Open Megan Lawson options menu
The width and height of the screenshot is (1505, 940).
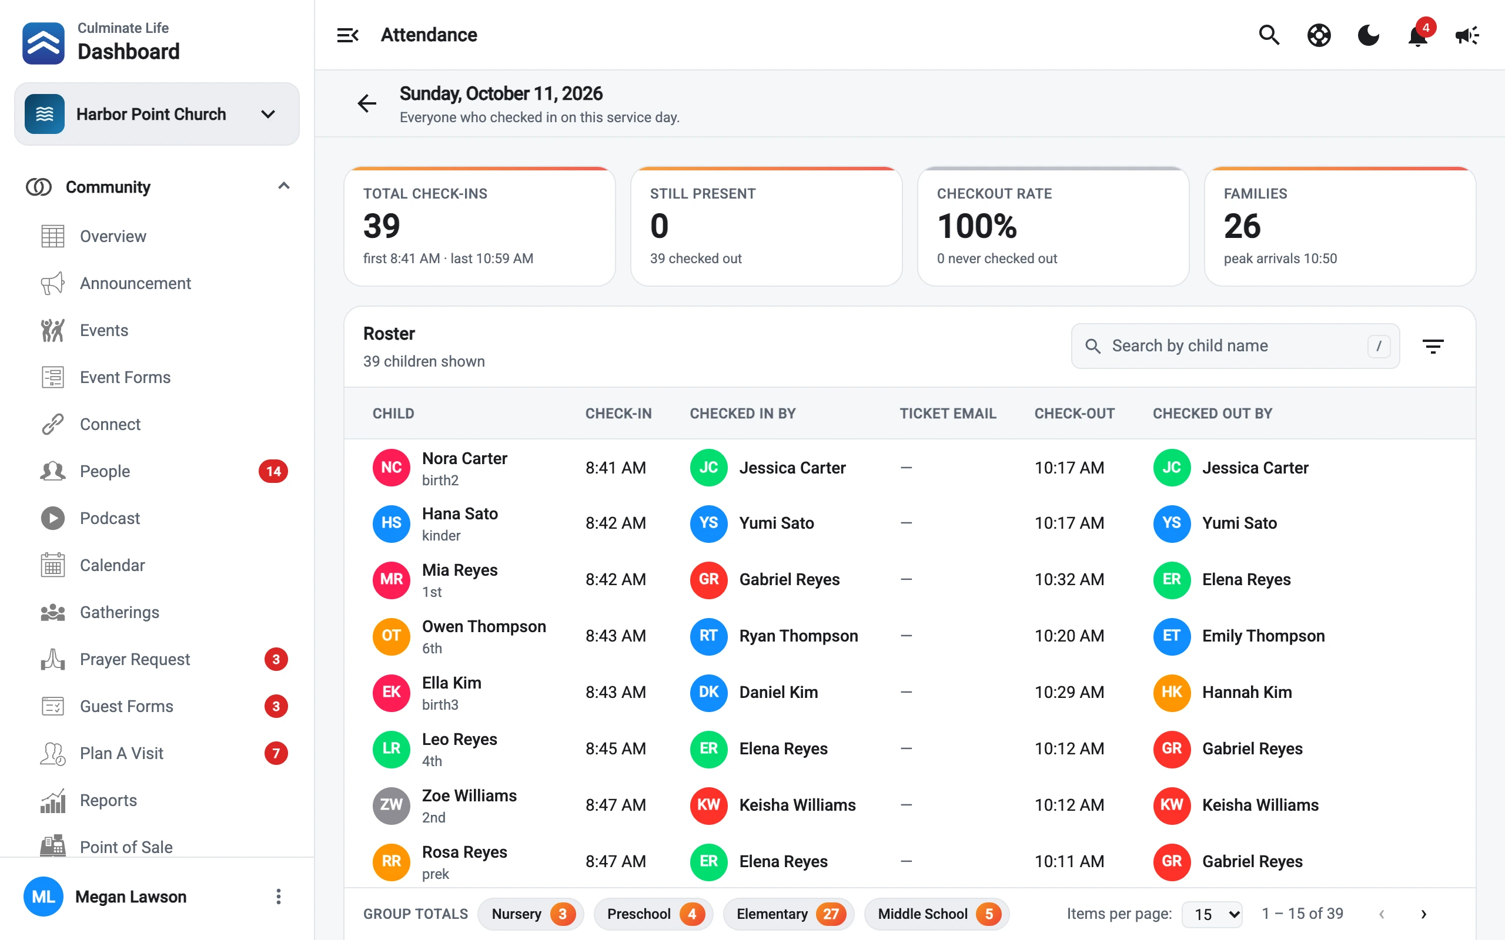278,897
